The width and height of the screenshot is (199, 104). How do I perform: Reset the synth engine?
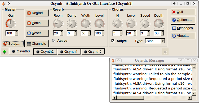(x=37, y=33)
